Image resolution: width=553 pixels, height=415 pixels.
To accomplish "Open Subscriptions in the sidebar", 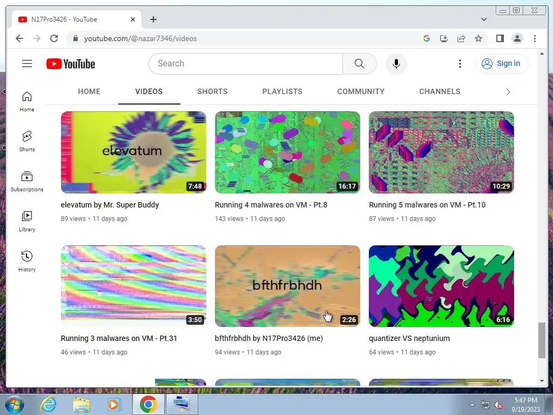I will [x=27, y=182].
